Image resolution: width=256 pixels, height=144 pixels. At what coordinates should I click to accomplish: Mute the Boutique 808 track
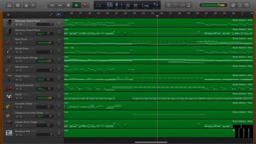click(17, 135)
